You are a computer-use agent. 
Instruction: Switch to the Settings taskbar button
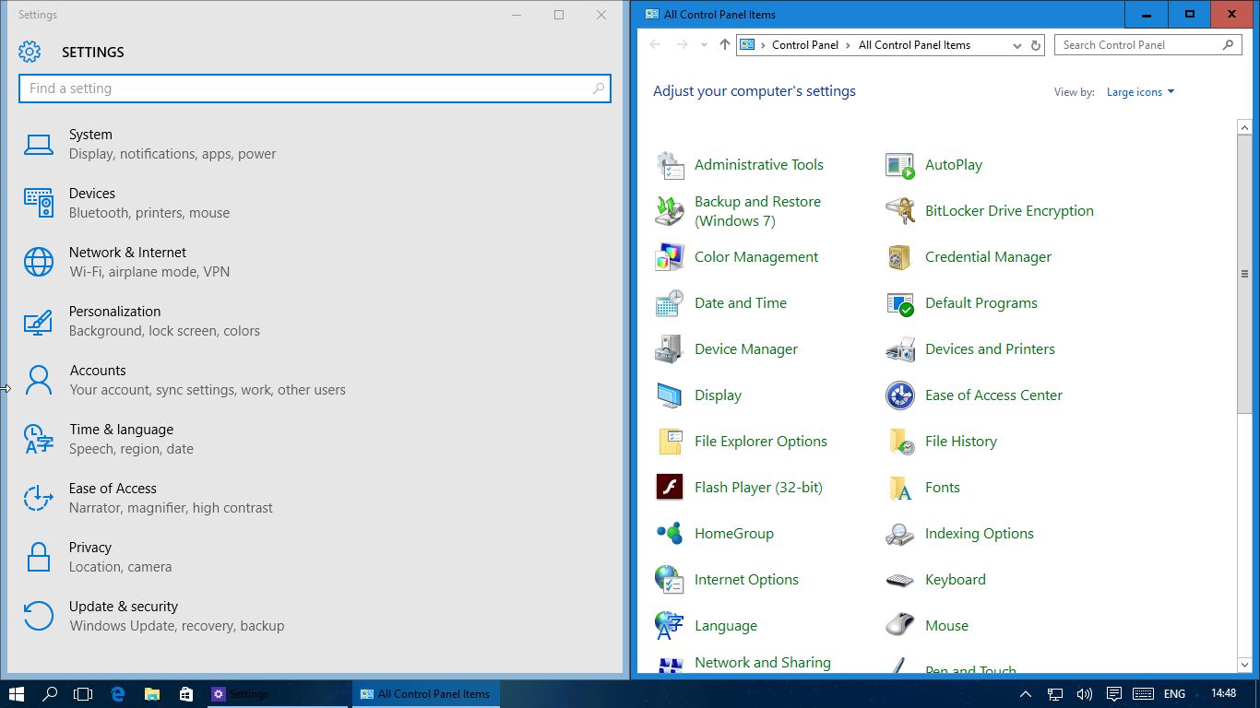click(x=278, y=694)
